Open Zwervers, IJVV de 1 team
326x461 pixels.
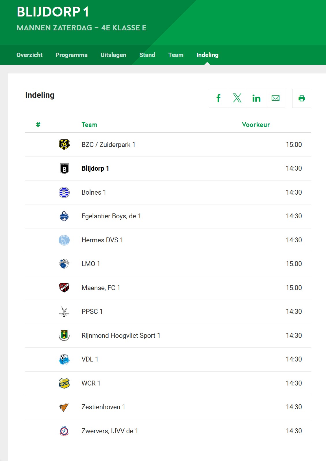click(x=110, y=431)
